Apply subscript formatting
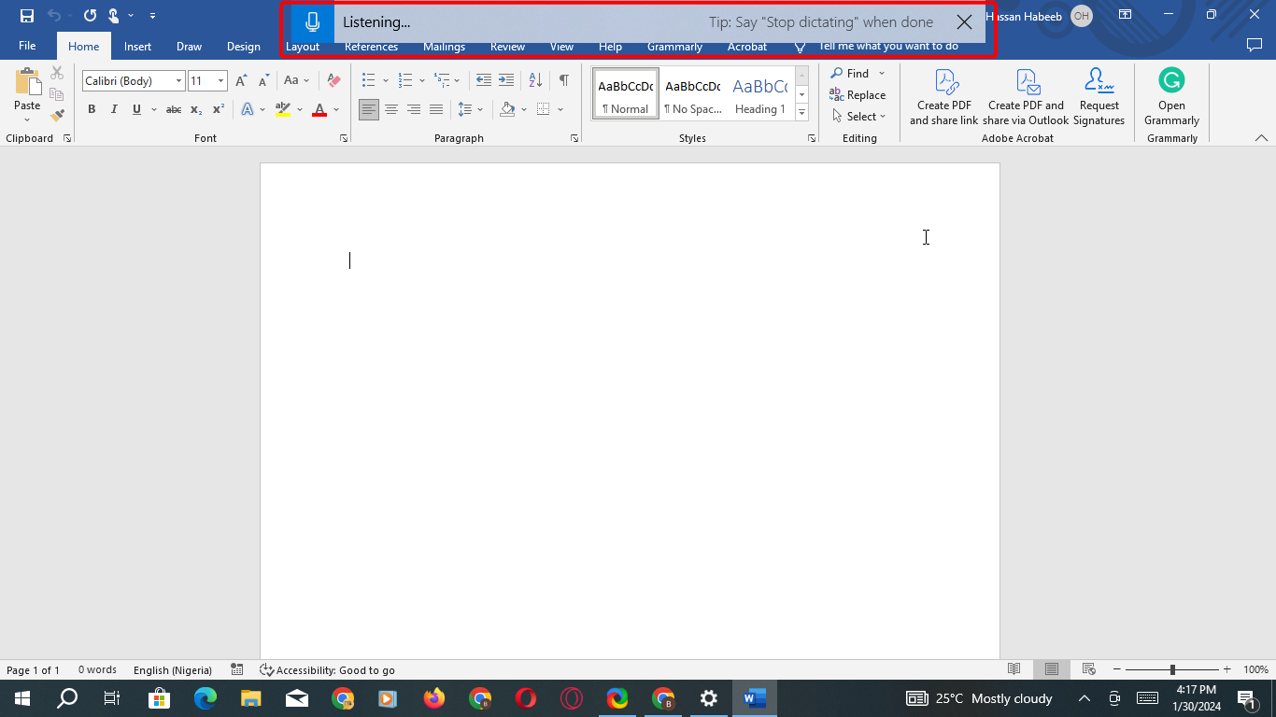This screenshot has height=717, width=1276. coord(195,109)
